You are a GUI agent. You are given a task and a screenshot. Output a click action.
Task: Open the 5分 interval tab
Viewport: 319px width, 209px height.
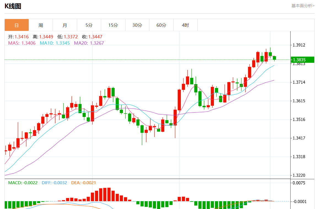point(89,25)
